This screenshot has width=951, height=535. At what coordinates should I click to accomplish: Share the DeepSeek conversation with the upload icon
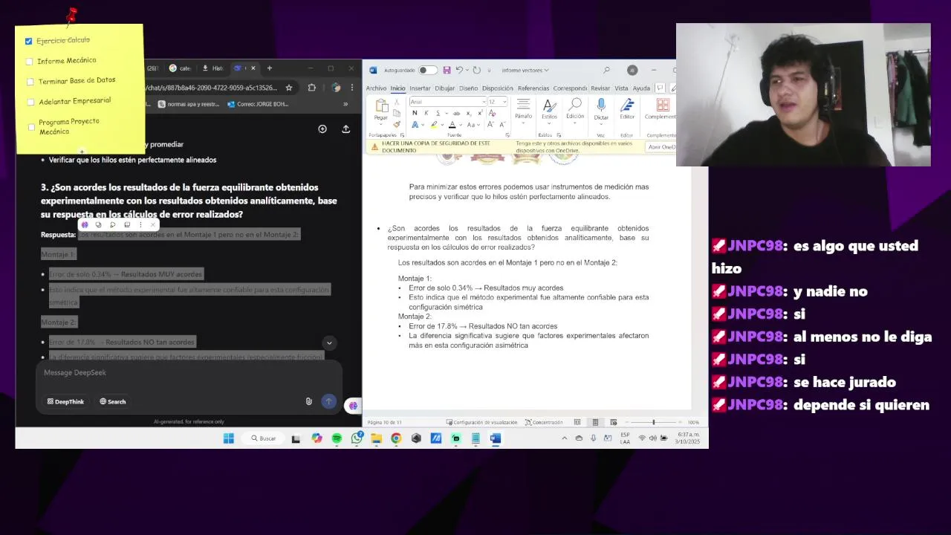click(345, 129)
